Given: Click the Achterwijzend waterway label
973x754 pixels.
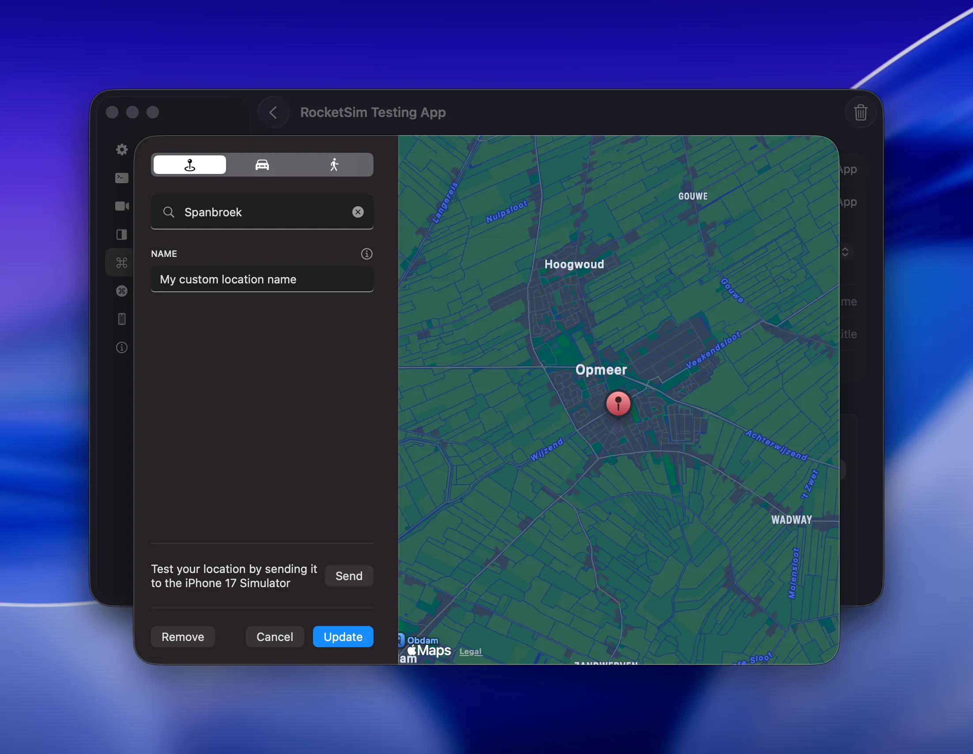Looking at the screenshot, I should (x=776, y=445).
